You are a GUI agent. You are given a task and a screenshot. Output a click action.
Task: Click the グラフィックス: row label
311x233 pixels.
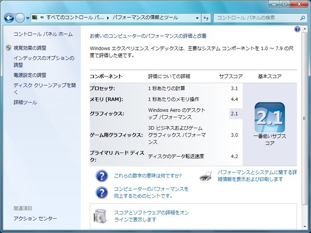(x=107, y=113)
